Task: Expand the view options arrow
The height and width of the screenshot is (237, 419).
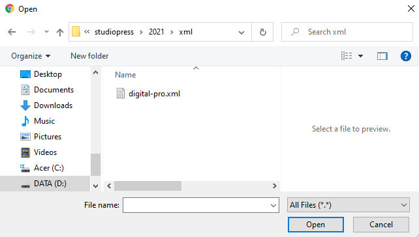Action: pyautogui.click(x=360, y=56)
